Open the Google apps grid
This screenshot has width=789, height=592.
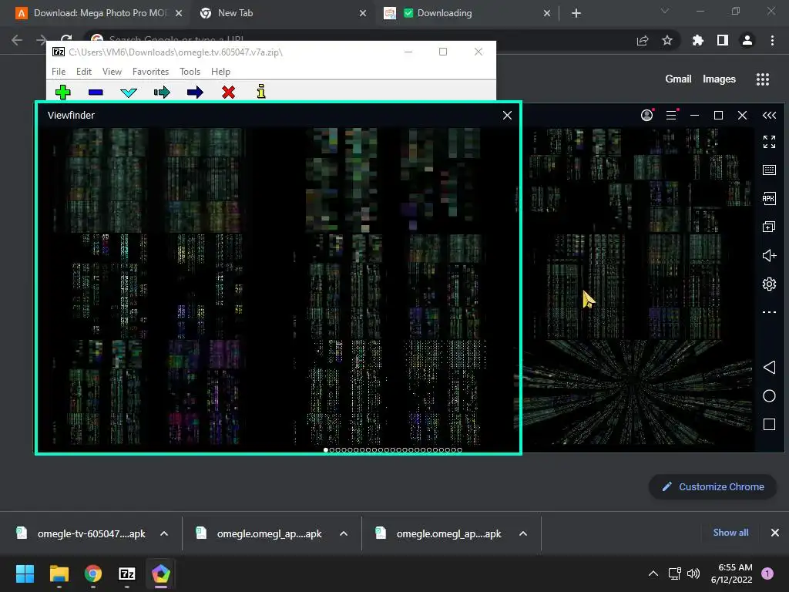point(762,79)
